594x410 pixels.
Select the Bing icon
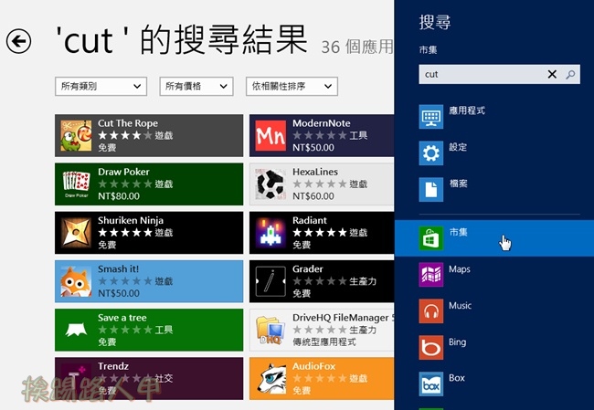431,347
